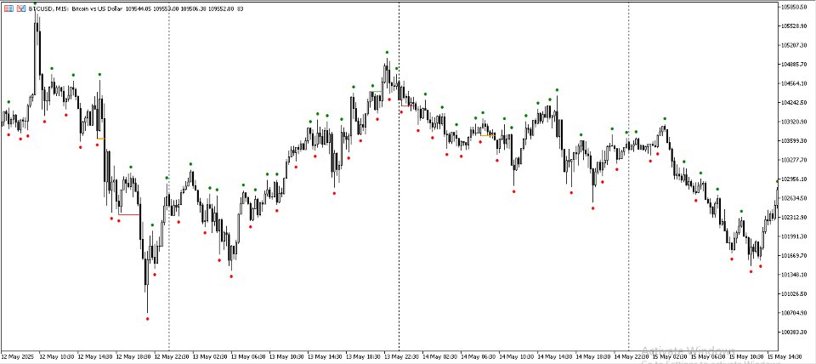Click the '14 May 10:30' time axis label

[x=517, y=357]
